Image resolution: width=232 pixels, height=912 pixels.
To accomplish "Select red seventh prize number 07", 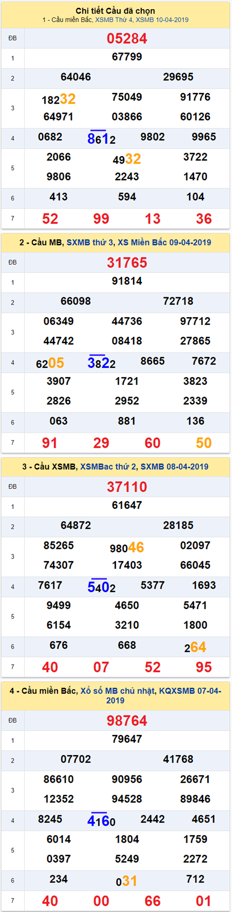I will [x=101, y=668].
